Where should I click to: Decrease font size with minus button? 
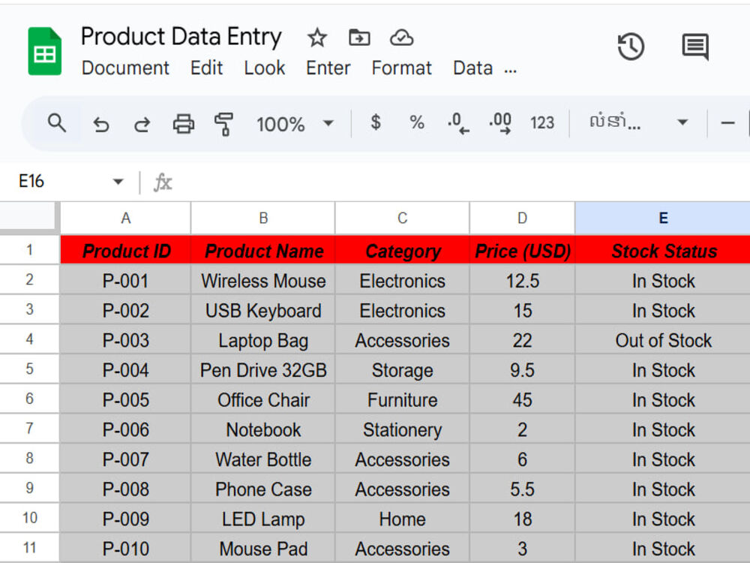[727, 123]
